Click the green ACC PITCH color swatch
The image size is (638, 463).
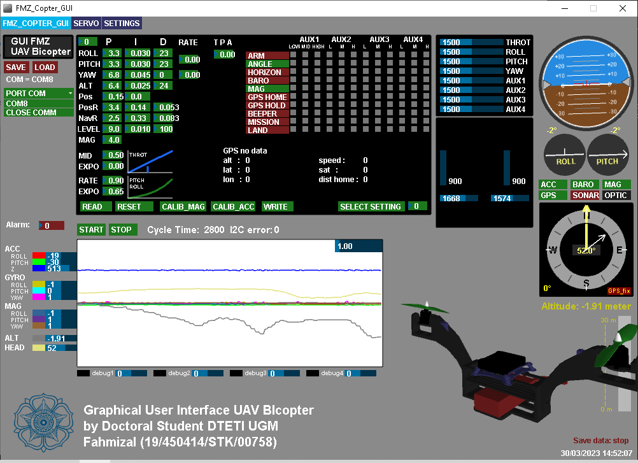[39, 262]
